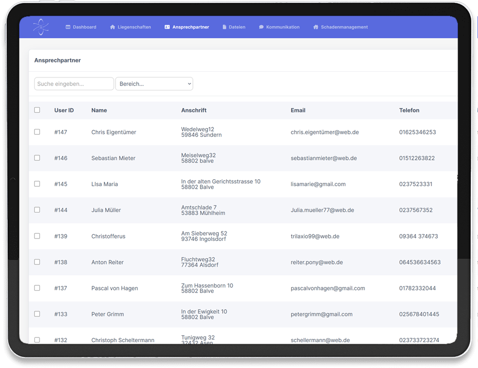The image size is (478, 368).
Task: Click the Dashboard icon in navbar
Action: tap(68, 27)
